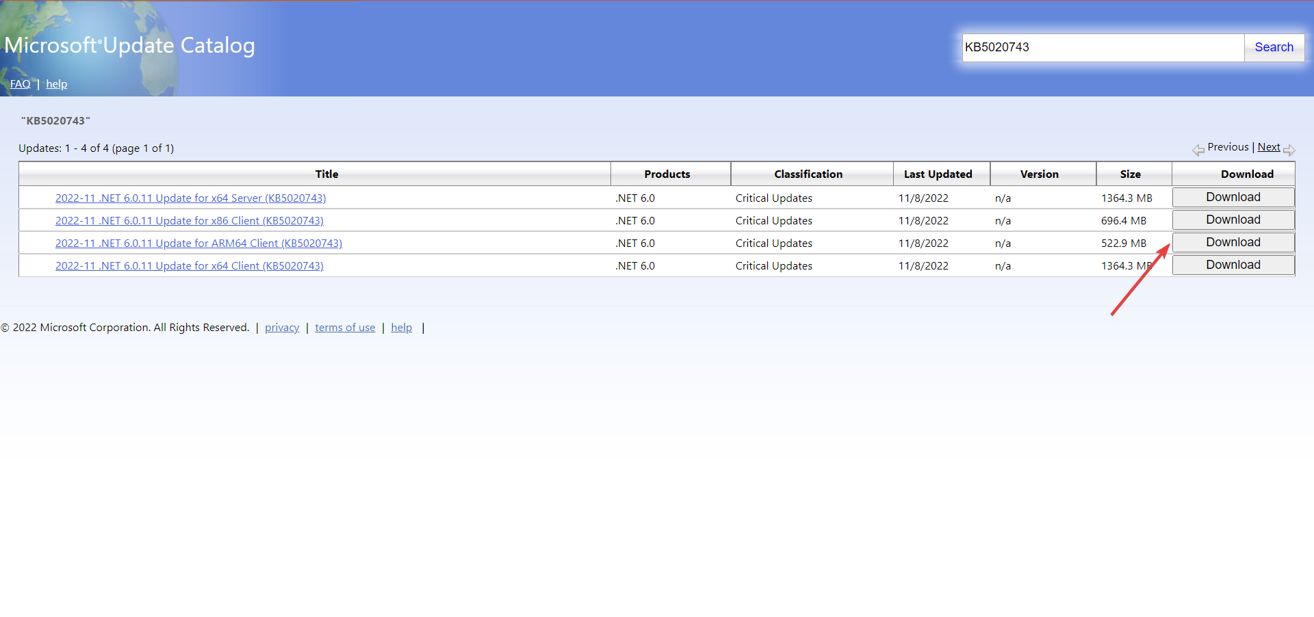Click the Previous page arrow icon
The height and width of the screenshot is (617, 1314).
1198,150
